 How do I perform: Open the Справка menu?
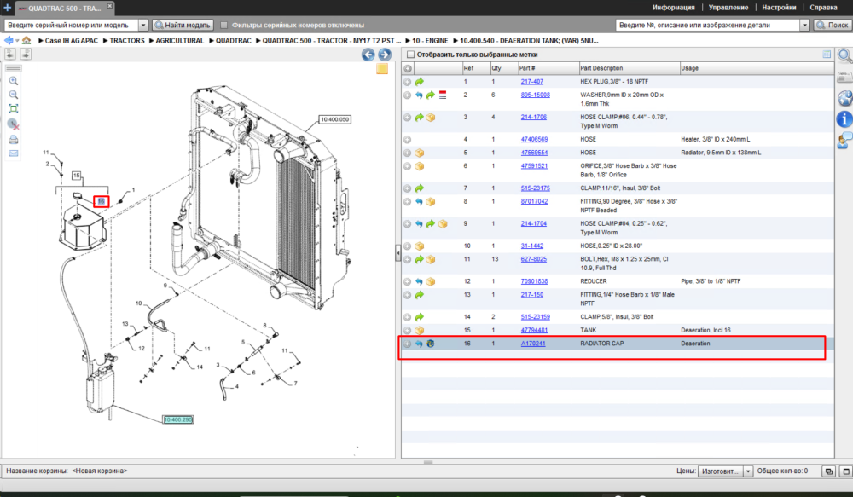click(823, 8)
